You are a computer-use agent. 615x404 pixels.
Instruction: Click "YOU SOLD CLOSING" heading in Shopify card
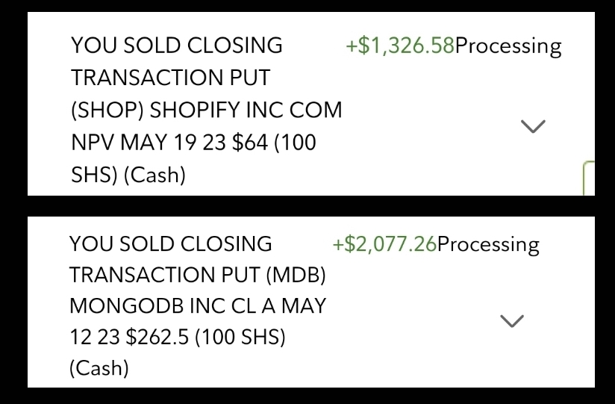coord(177,46)
